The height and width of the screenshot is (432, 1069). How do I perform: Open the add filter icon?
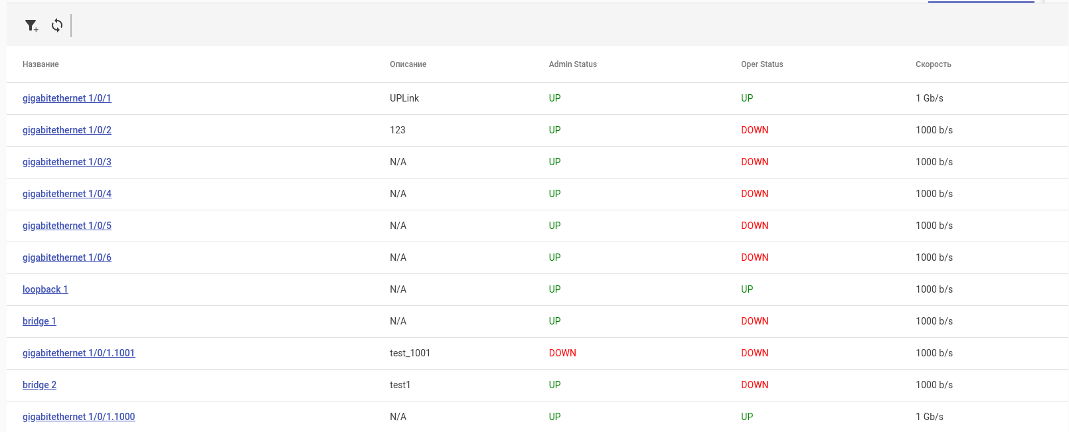pos(31,26)
